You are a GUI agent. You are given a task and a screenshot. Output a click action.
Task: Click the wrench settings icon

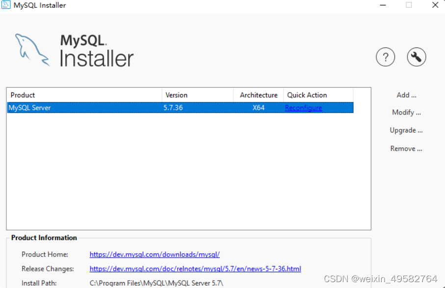point(416,57)
